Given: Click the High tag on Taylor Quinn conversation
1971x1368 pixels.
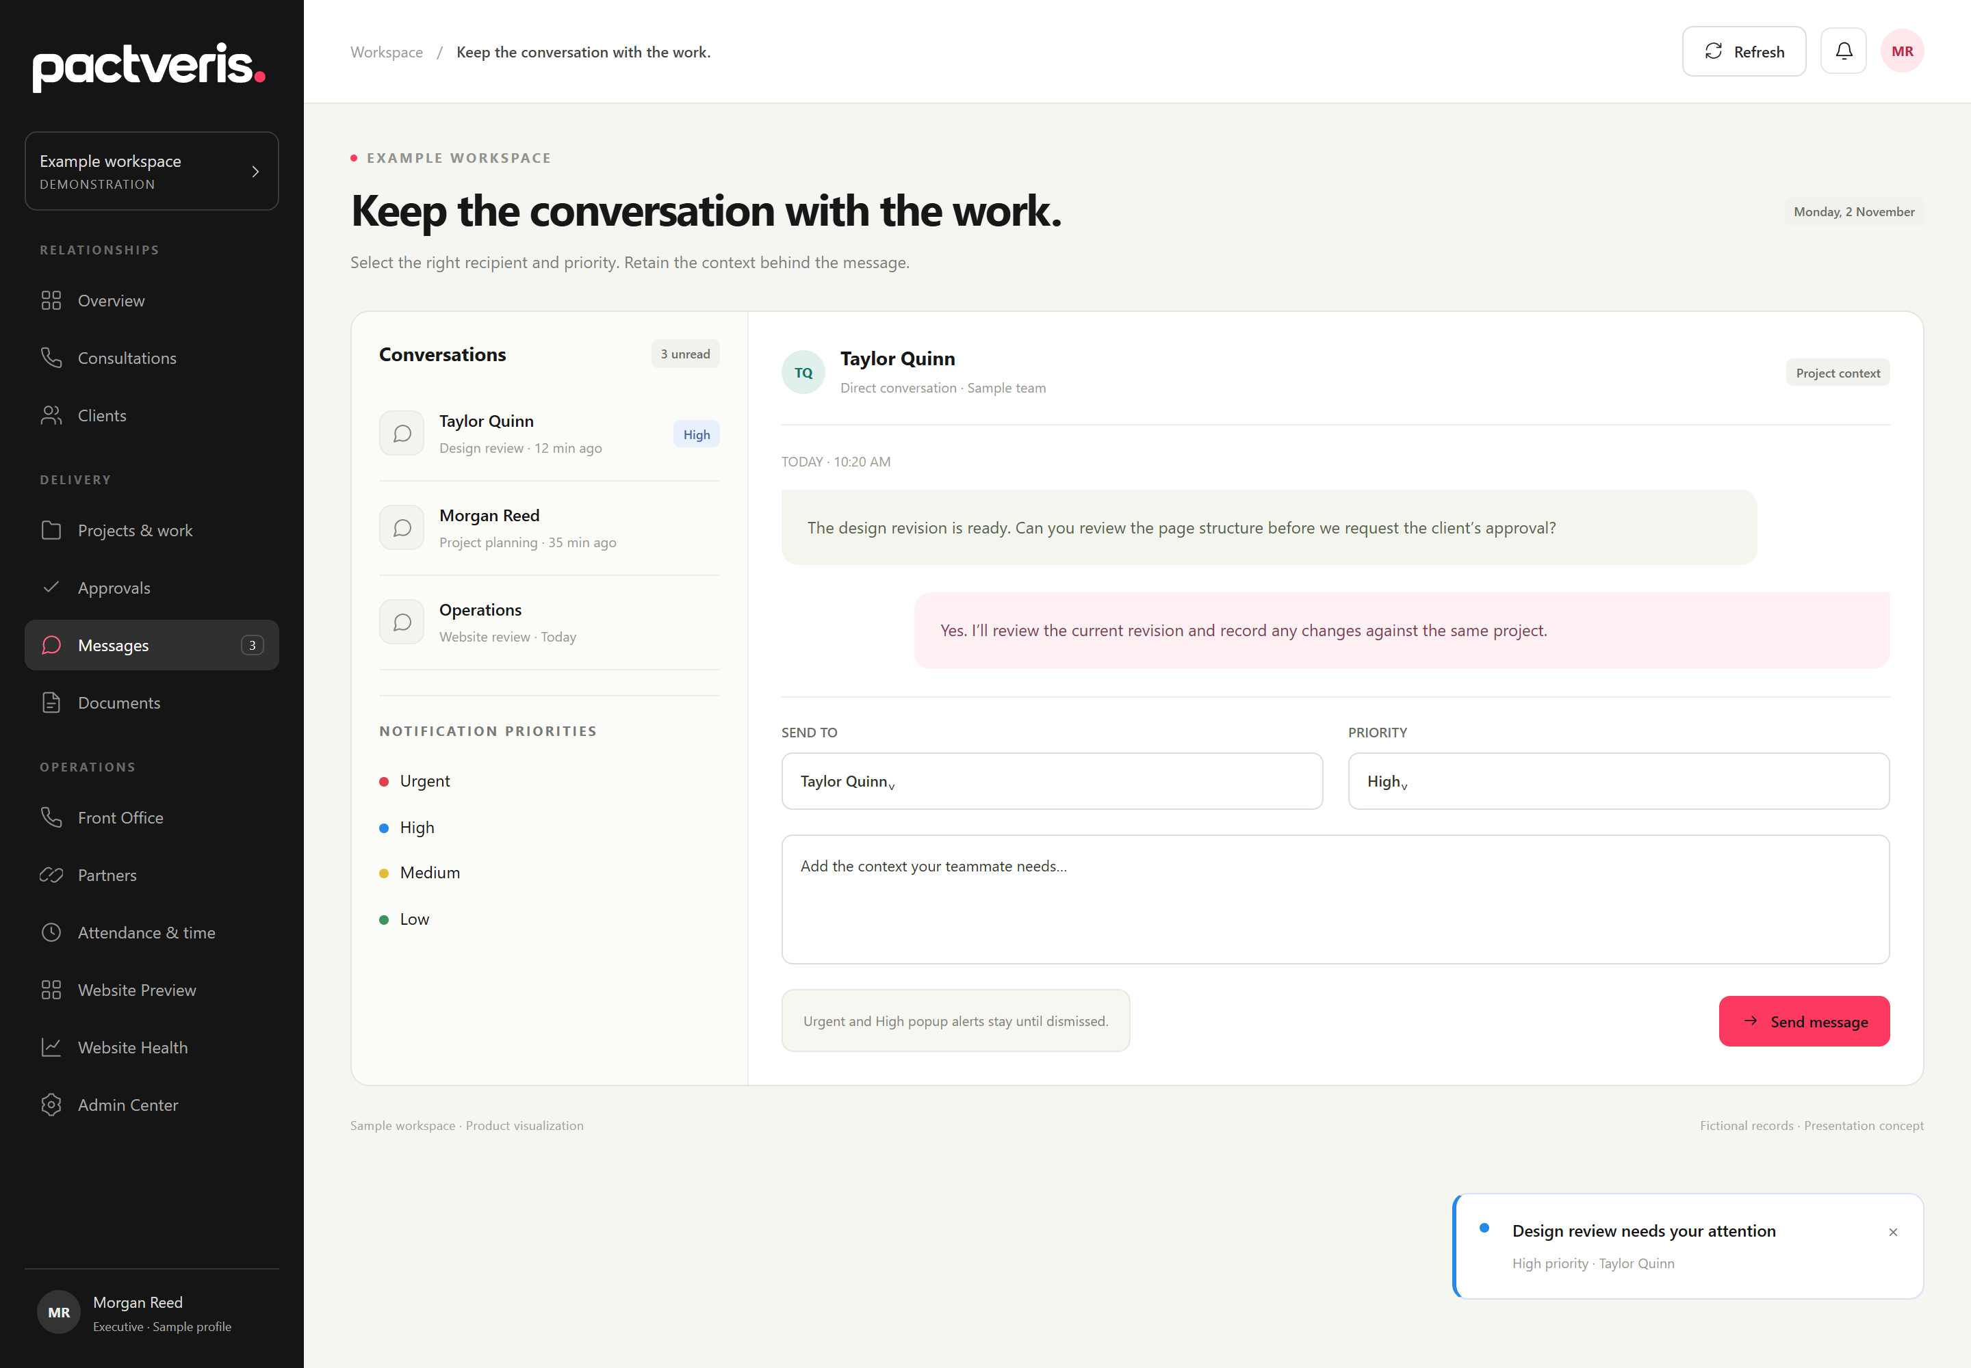Looking at the screenshot, I should pyautogui.click(x=695, y=434).
